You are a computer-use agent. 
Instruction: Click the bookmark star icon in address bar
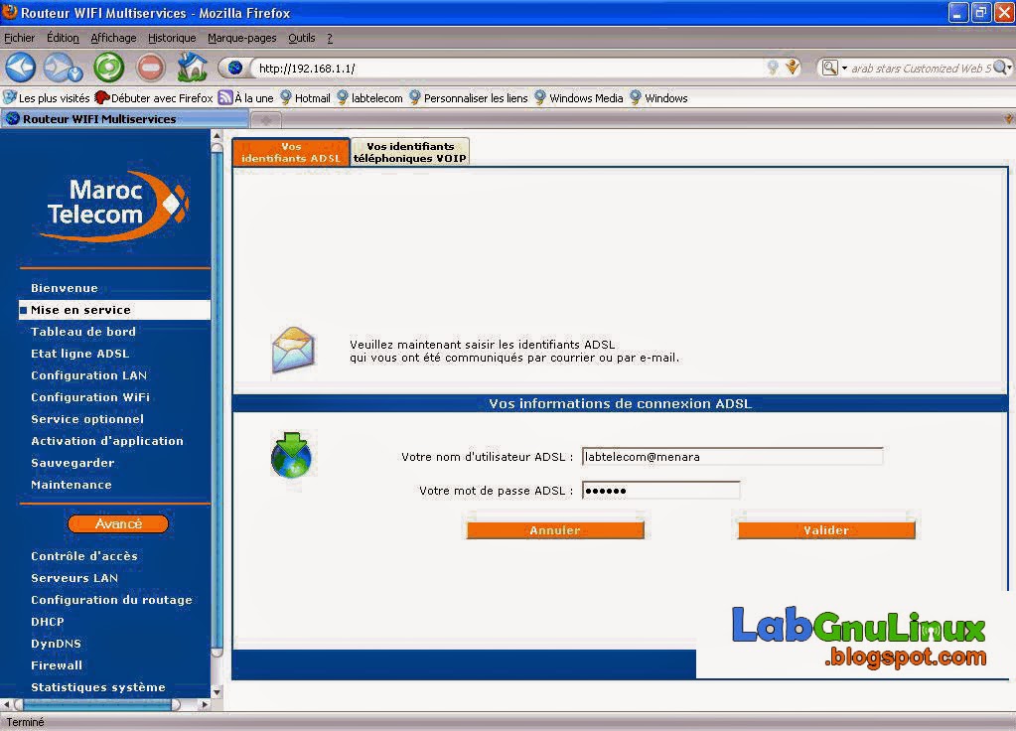(773, 68)
